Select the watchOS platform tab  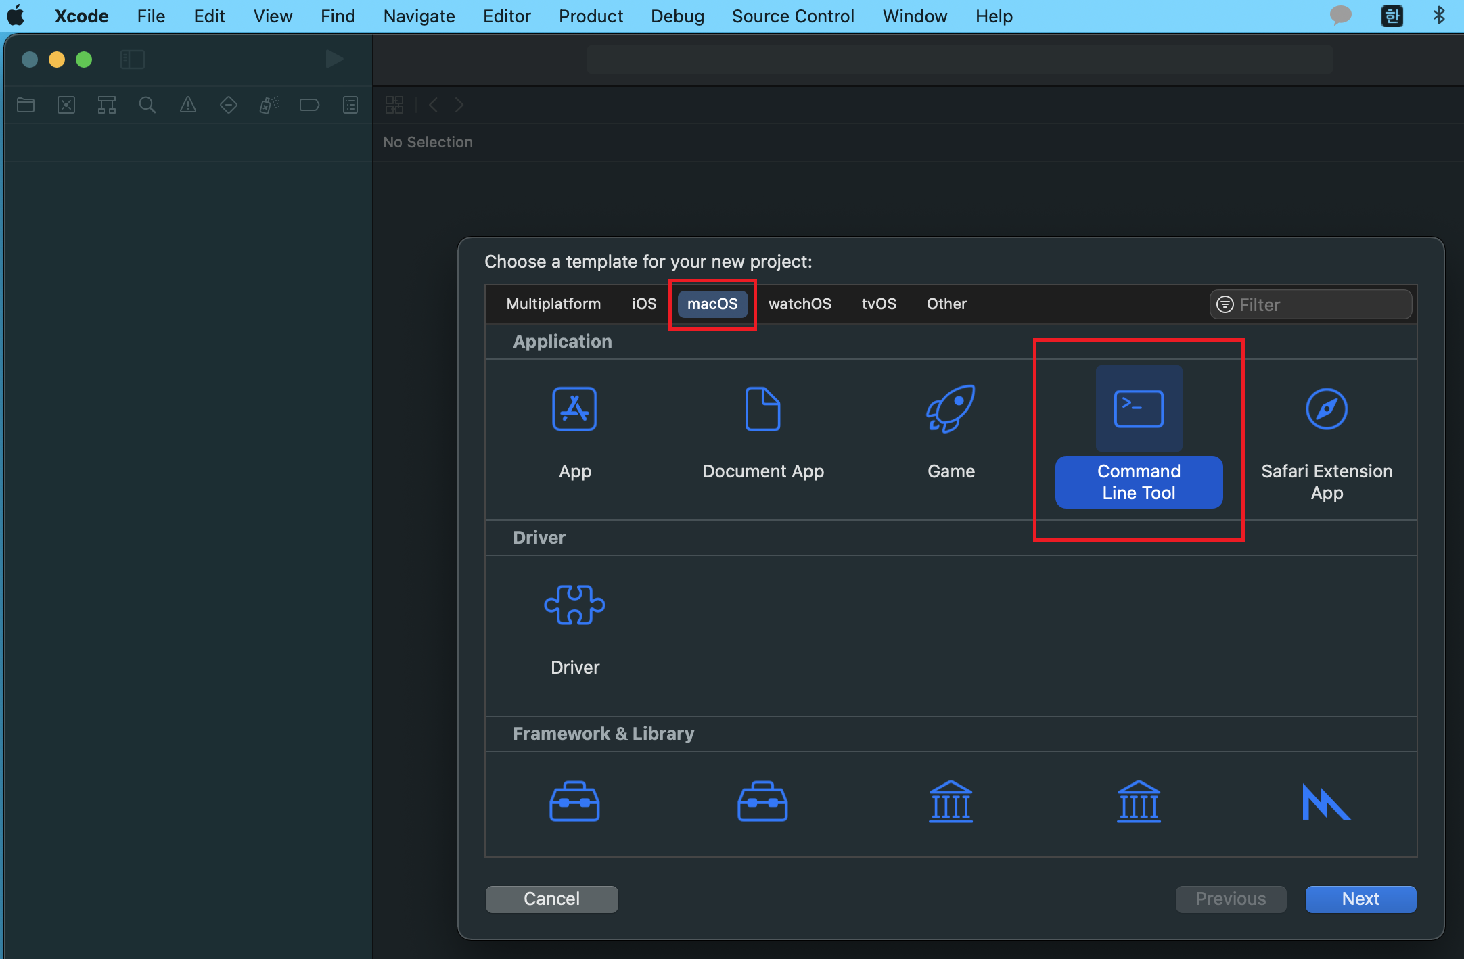800,304
